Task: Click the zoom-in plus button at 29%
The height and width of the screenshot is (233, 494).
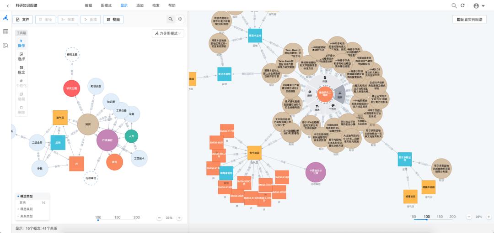Action: [488, 217]
